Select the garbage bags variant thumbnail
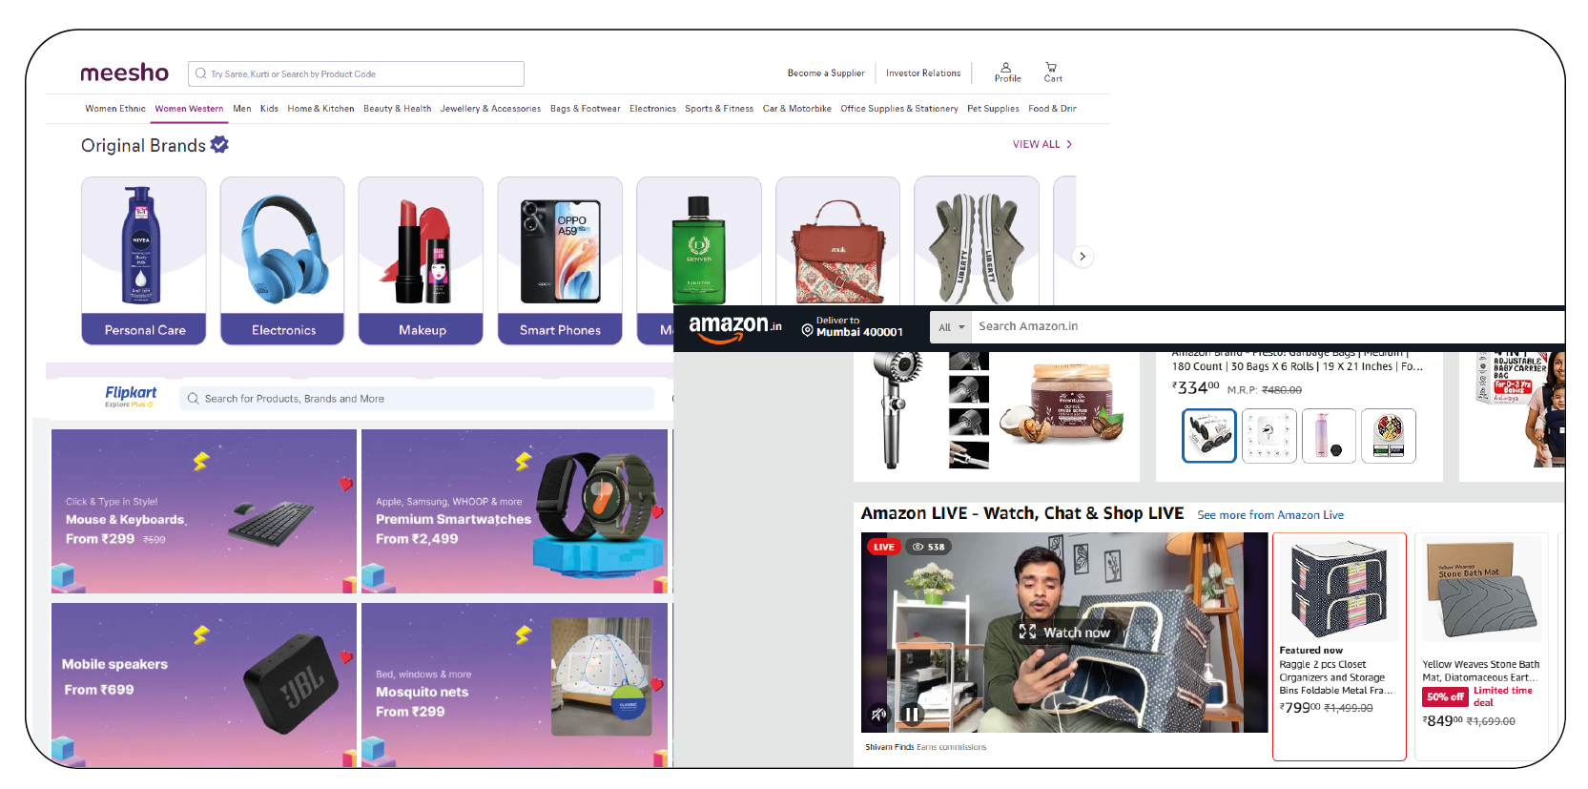Viewport: 1588px width, 789px height. tap(1209, 436)
